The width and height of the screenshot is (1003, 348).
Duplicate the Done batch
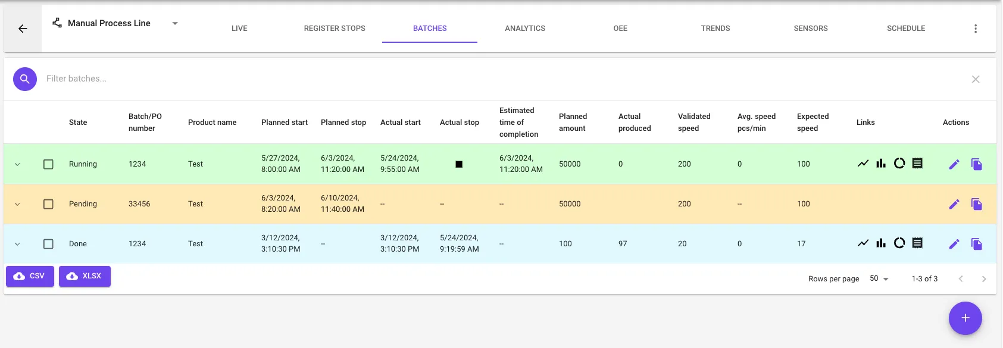[977, 244]
